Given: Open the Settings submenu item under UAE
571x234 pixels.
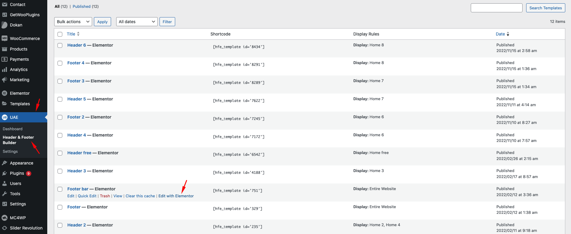Looking at the screenshot, I should click(x=10, y=151).
